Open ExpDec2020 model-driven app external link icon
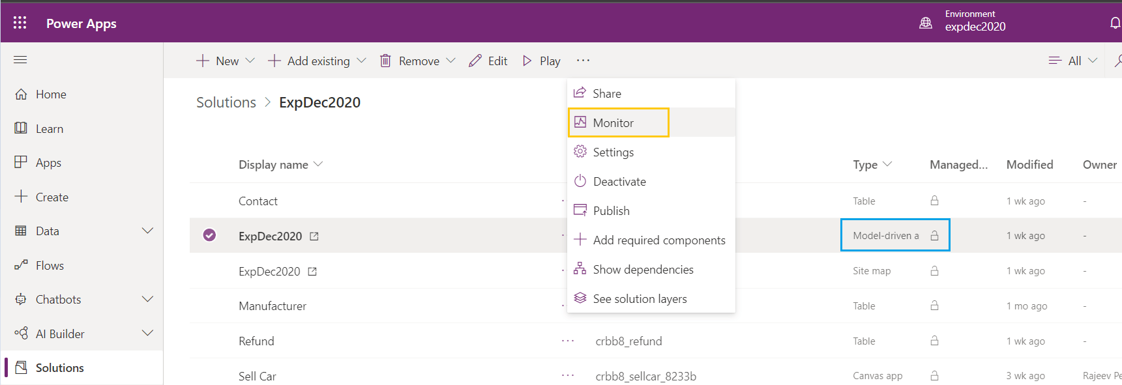Screen dimensions: 1122x385 (314, 236)
